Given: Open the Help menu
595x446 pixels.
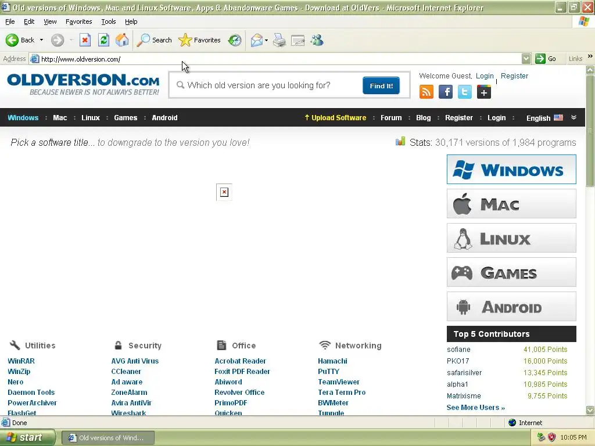Looking at the screenshot, I should coord(131,21).
